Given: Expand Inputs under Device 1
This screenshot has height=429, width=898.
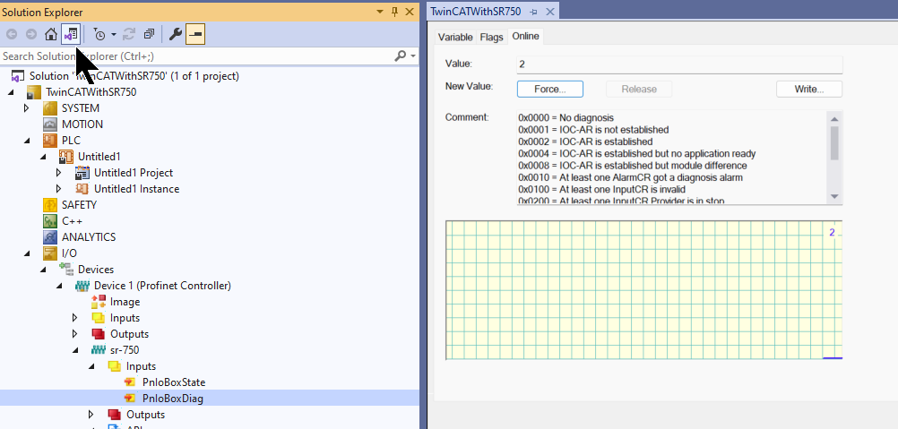Looking at the screenshot, I should 74,317.
